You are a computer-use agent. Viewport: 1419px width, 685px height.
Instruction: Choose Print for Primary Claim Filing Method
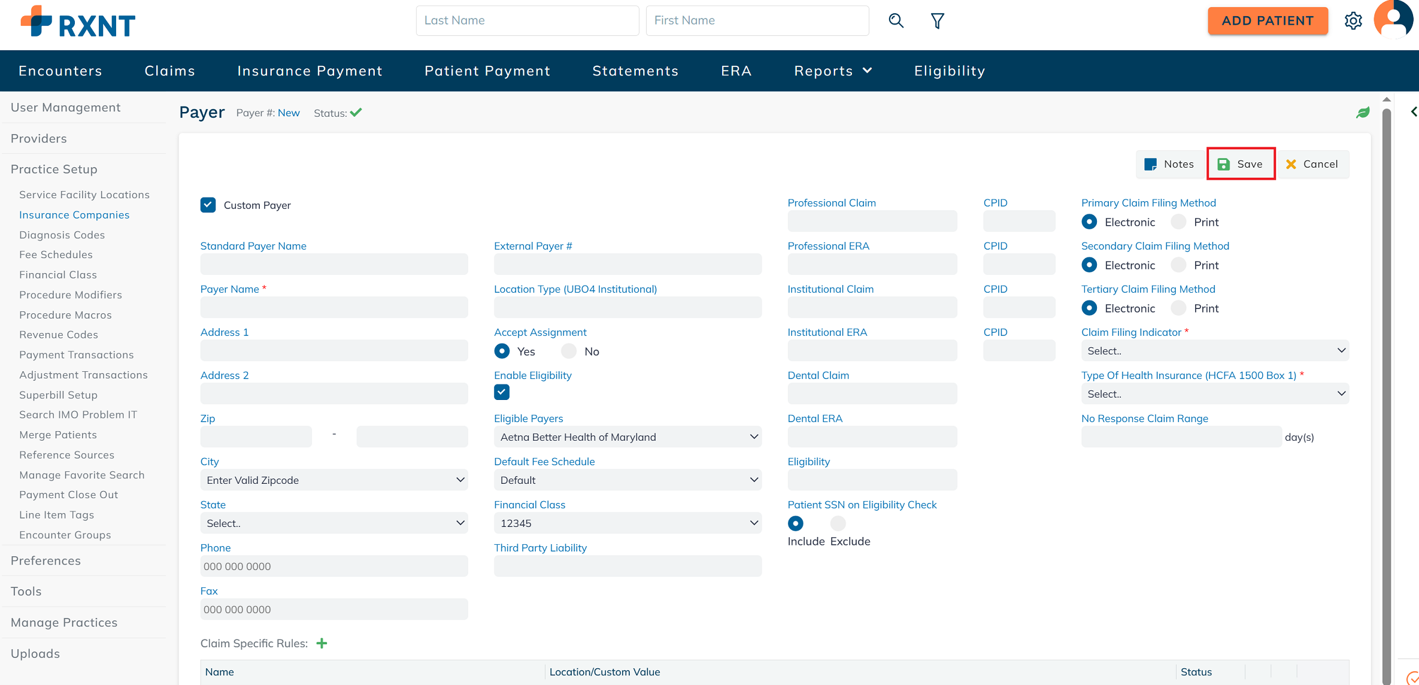pyautogui.click(x=1178, y=222)
